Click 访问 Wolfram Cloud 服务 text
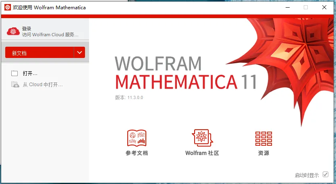This screenshot has width=336, height=184. pos(50,35)
